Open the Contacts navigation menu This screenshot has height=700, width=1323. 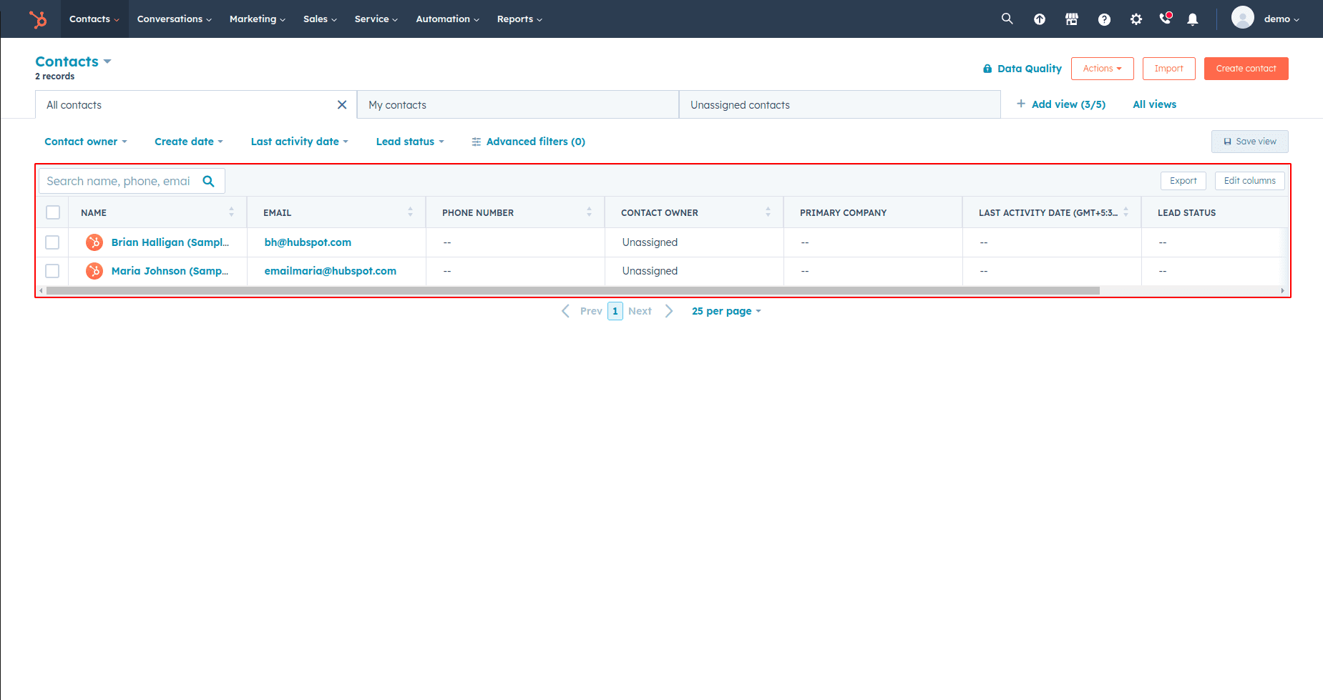94,19
